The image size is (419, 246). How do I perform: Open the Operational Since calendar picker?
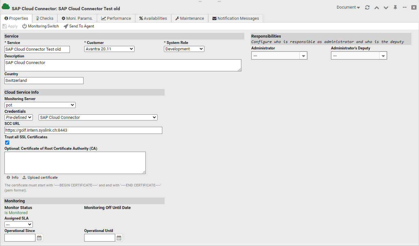39,238
